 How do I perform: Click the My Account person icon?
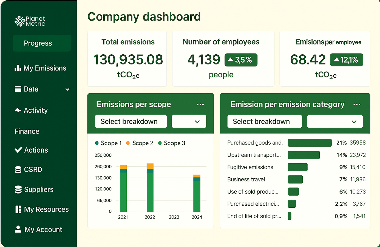point(18,229)
